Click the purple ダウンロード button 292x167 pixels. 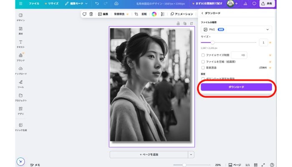tap(236, 87)
